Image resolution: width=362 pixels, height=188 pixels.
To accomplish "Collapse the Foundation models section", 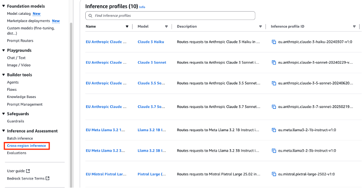I will coord(4,6).
